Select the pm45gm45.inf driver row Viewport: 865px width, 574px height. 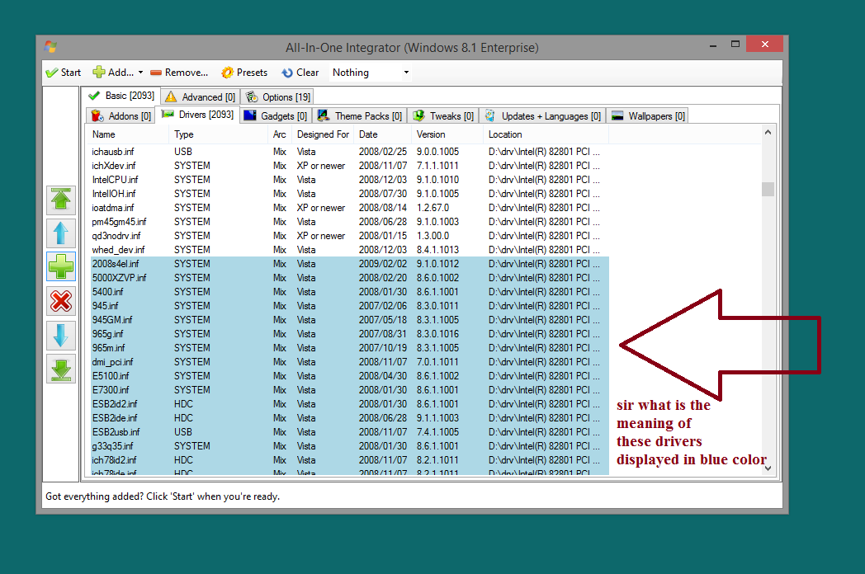[350, 222]
